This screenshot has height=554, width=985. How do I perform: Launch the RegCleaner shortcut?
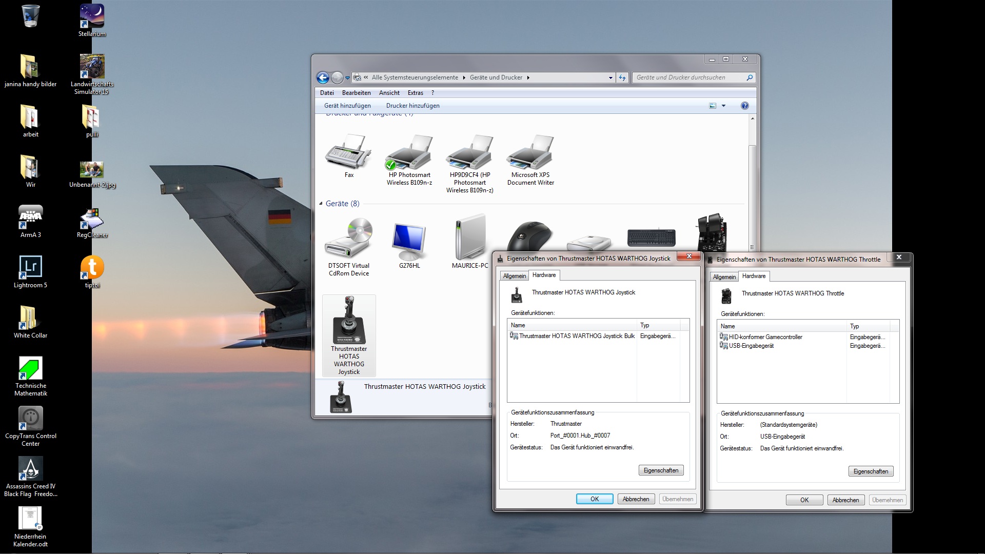tap(92, 224)
